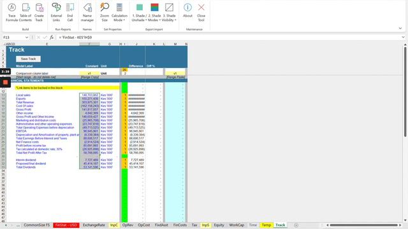This screenshot has height=229, width=408.
Task: Set the Zoom Size property
Action: (x=105, y=12)
